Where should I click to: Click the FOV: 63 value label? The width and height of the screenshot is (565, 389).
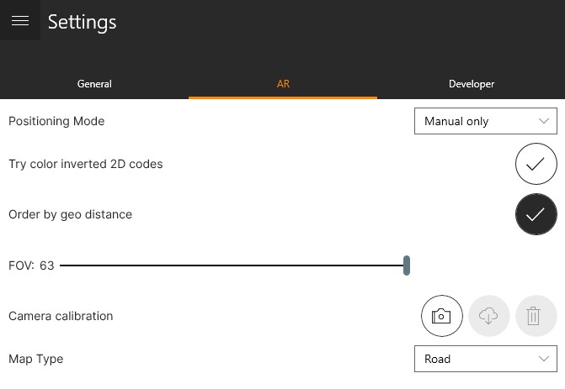coord(31,265)
